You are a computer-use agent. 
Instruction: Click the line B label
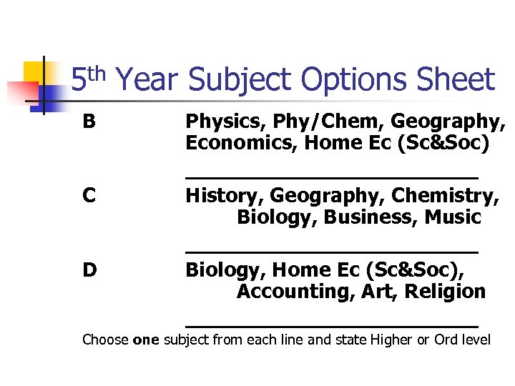click(x=89, y=122)
